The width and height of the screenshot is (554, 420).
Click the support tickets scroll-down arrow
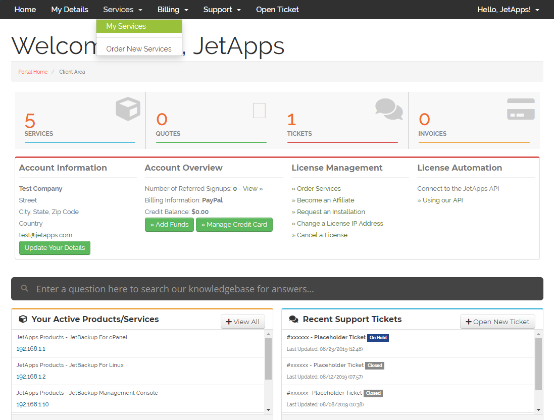pos(538,410)
